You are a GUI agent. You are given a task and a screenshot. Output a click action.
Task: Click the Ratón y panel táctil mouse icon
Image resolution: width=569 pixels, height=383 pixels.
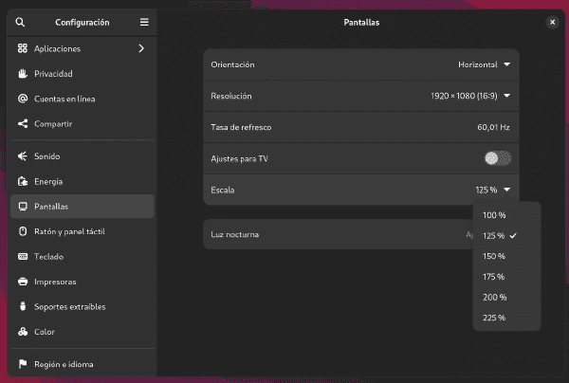pyautogui.click(x=23, y=231)
